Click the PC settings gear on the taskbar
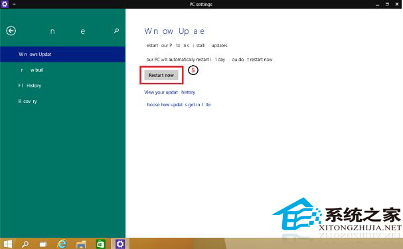This screenshot has width=403, height=249. coord(120,244)
